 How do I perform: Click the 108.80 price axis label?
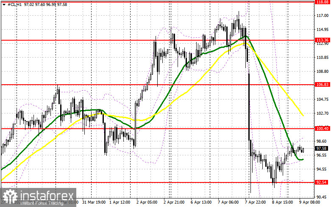coord(323,72)
